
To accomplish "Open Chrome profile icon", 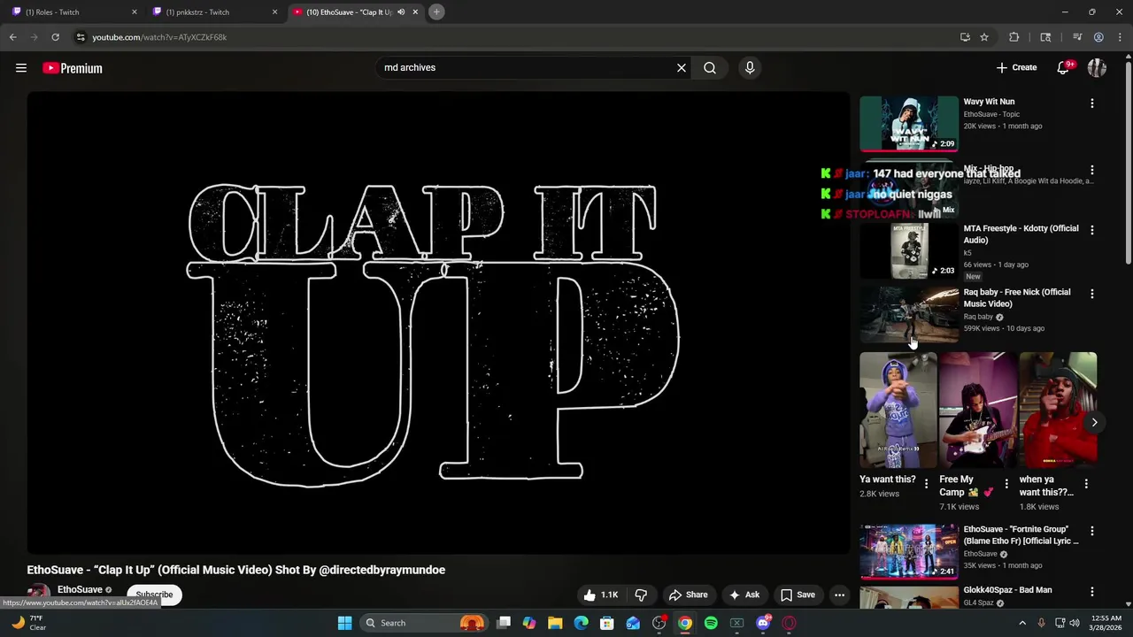I will [x=1098, y=37].
